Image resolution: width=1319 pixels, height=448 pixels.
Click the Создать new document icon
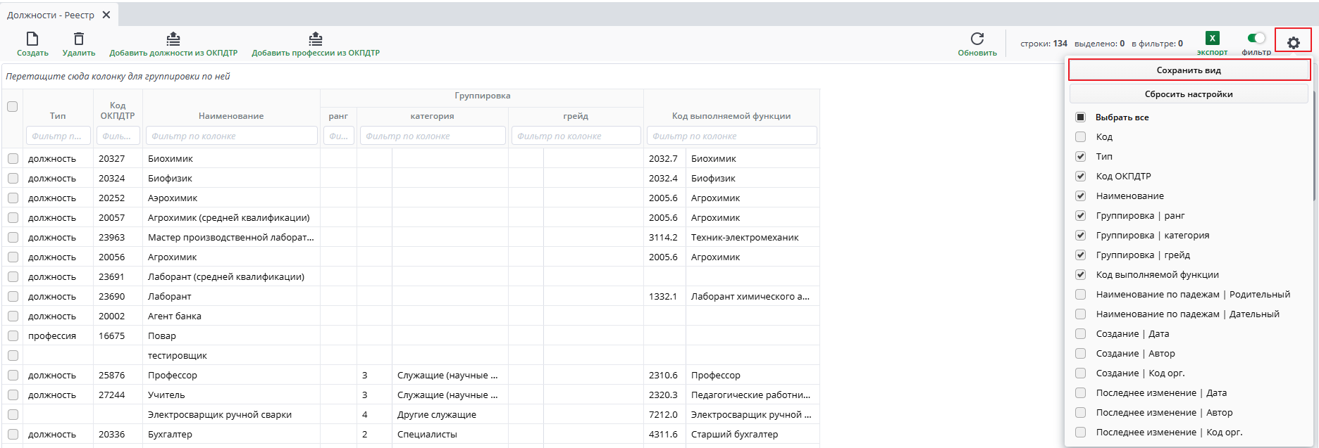32,39
